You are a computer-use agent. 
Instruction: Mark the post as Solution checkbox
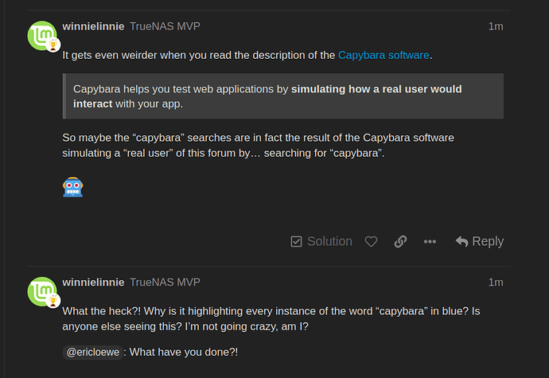pyautogui.click(x=296, y=241)
